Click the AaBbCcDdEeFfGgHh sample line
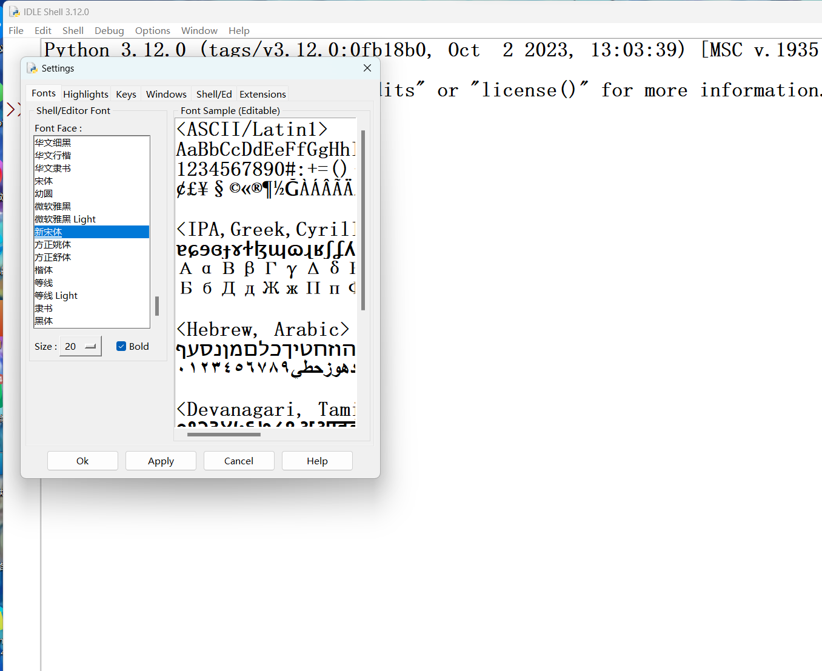Screen dimensions: 822x671 pos(266,149)
